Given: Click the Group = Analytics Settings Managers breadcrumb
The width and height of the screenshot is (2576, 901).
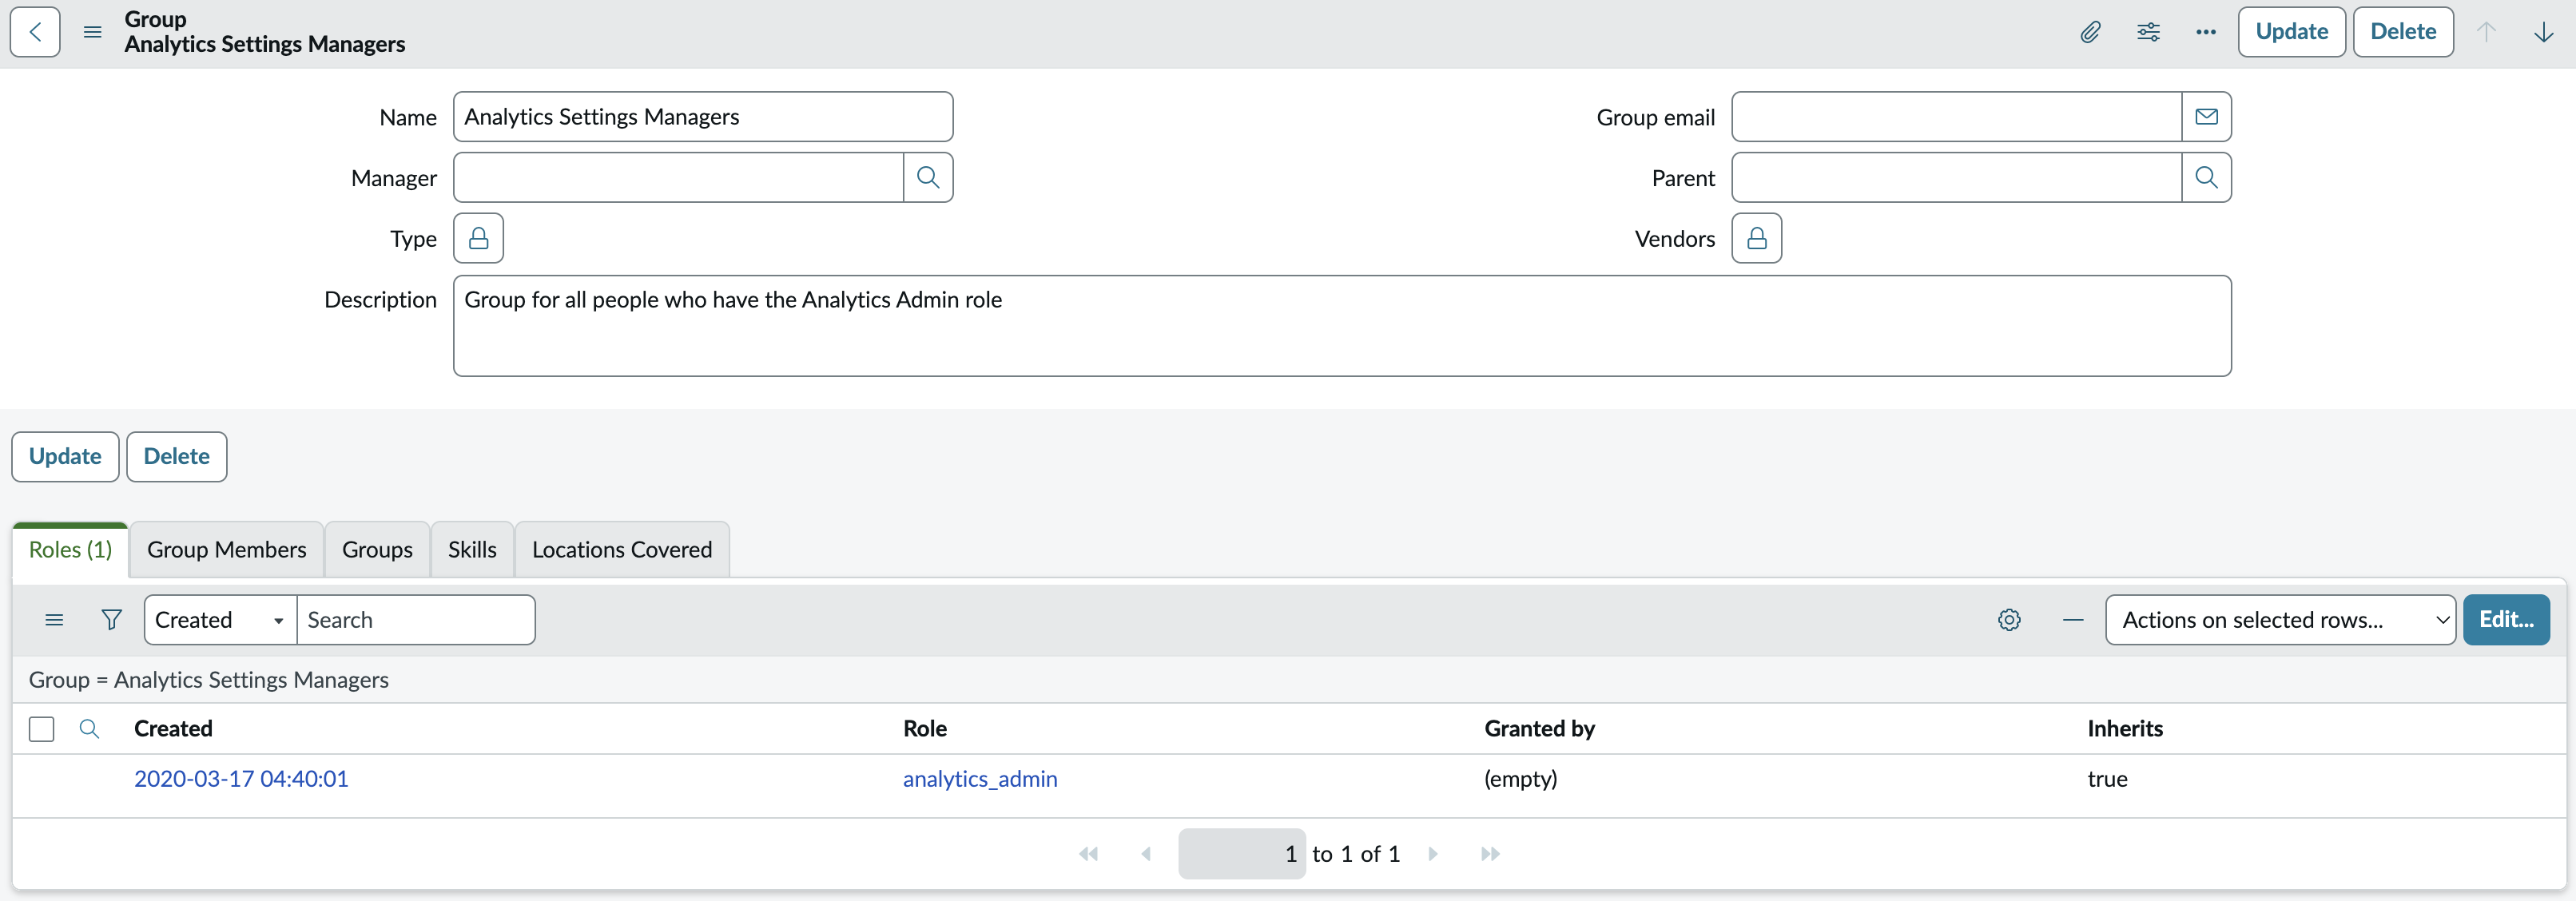Looking at the screenshot, I should [209, 680].
